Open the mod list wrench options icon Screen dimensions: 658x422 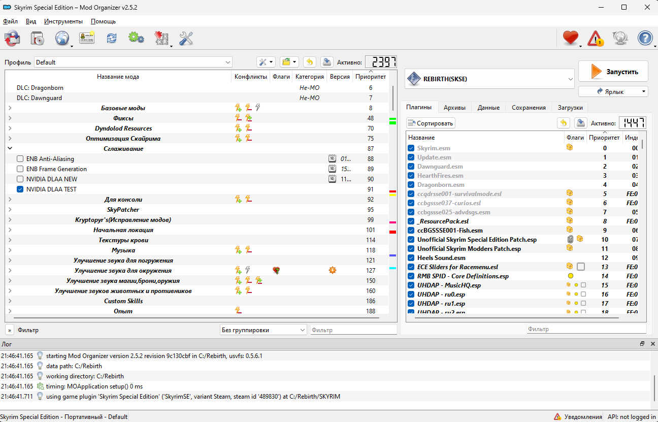coord(266,62)
